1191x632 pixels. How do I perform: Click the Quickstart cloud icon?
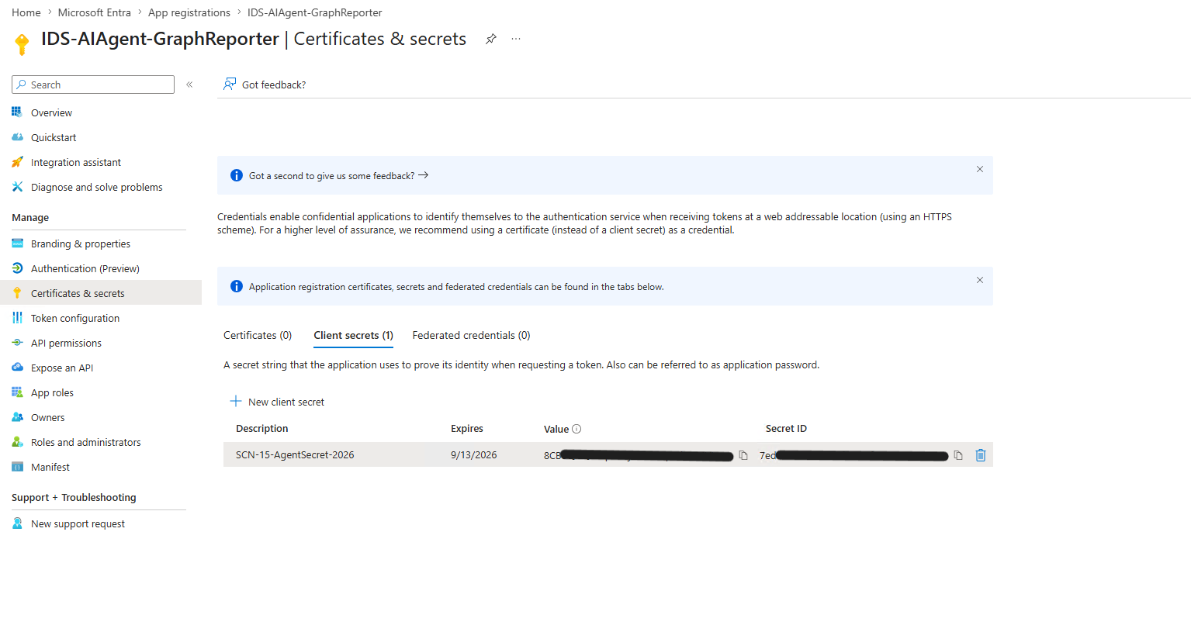pos(17,137)
